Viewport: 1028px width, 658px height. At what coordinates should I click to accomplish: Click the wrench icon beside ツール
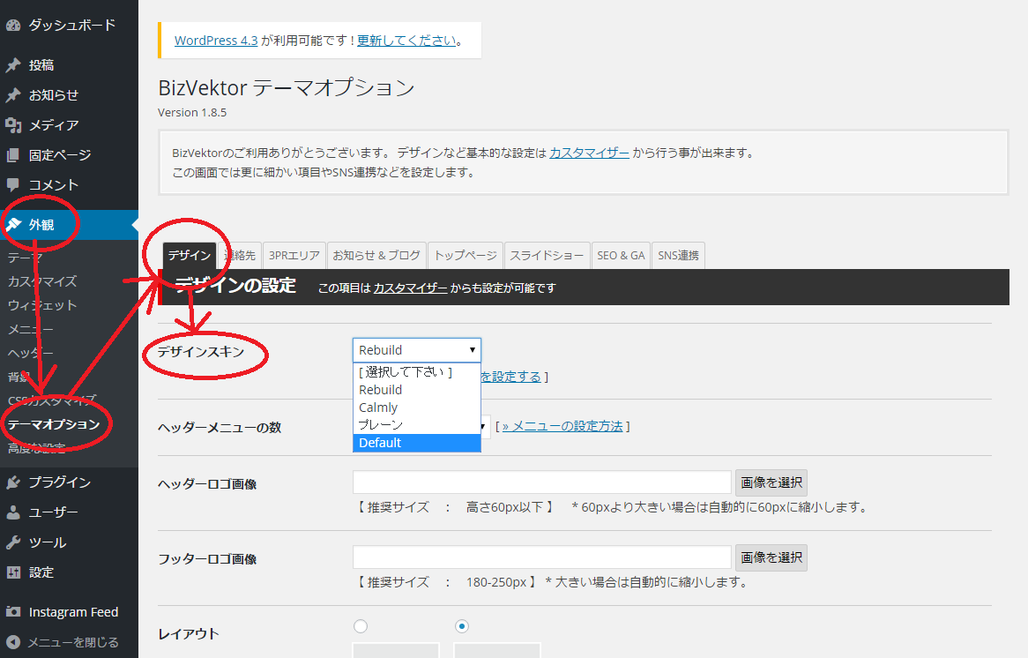(13, 542)
